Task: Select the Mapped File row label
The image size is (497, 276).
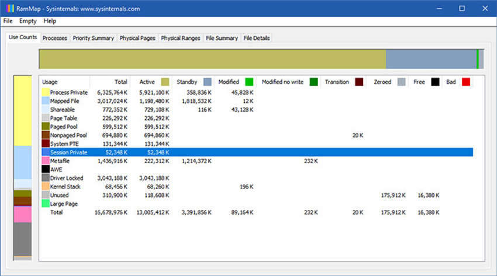Action: click(x=65, y=101)
